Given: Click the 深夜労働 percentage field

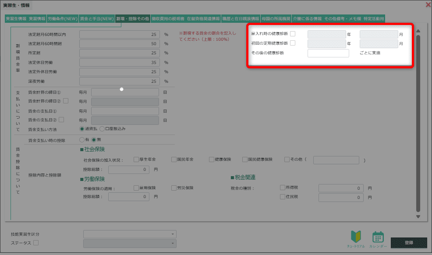Looking at the screenshot, I should 120,81.
